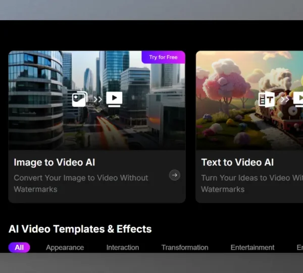Image resolution: width=303 pixels, height=273 pixels.
Task: Click the double chevron arrows on the city thumbnail
Action: 97,99
